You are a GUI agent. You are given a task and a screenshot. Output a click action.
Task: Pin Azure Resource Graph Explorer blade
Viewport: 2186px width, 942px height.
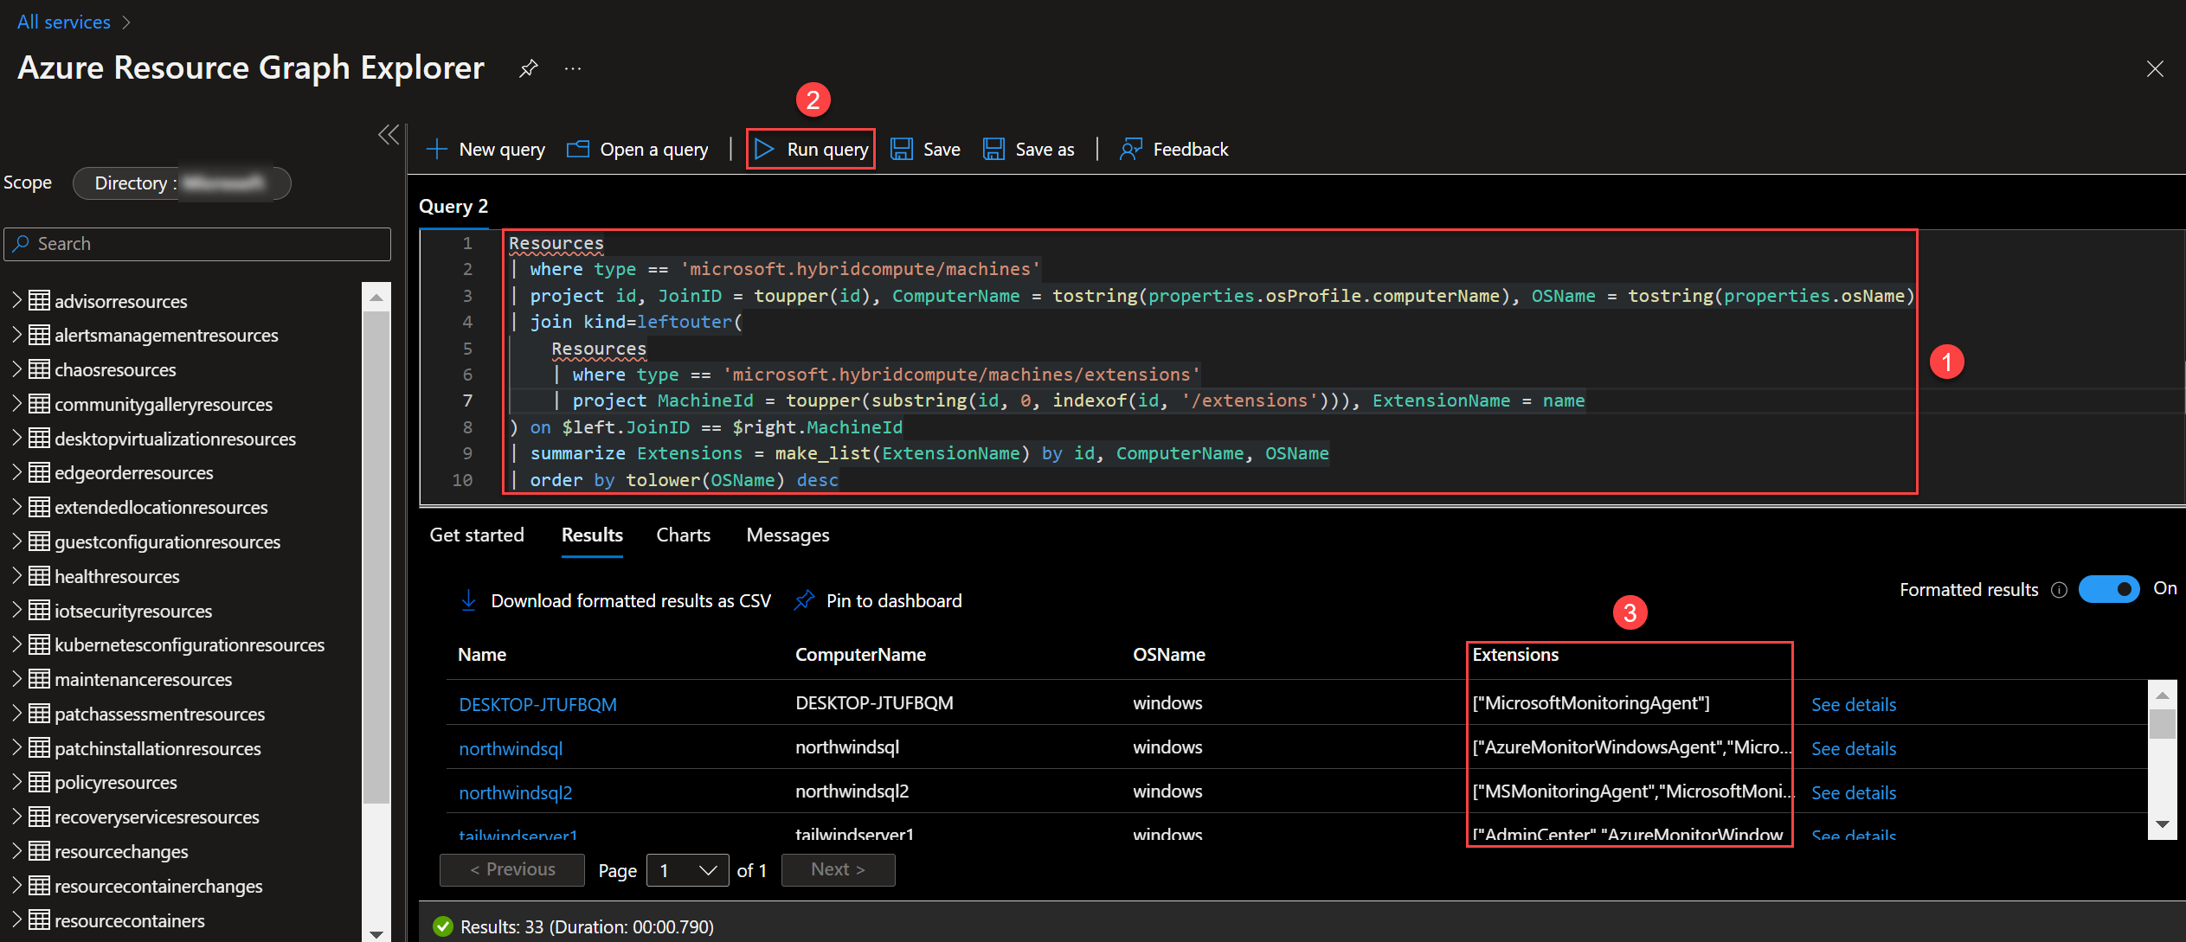(528, 68)
